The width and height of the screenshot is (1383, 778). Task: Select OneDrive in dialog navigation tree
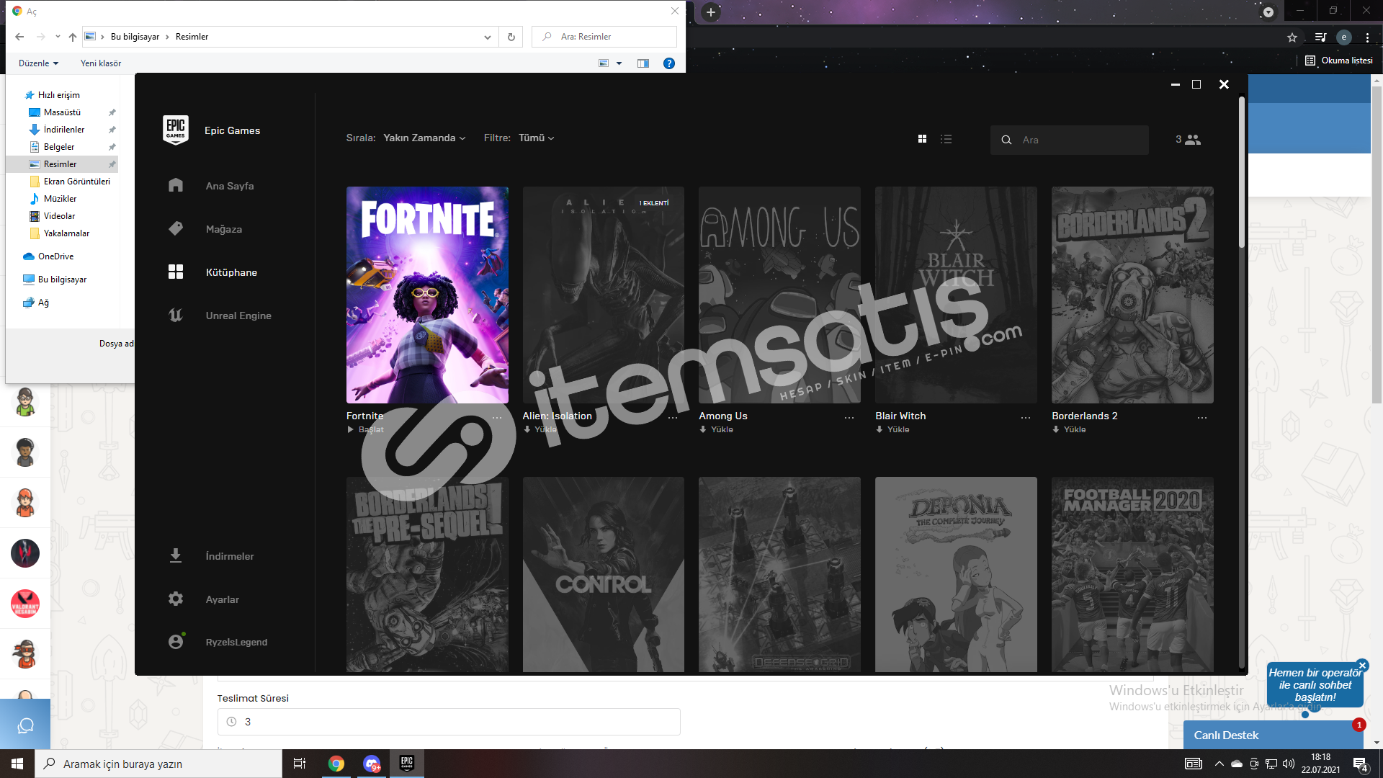55,256
